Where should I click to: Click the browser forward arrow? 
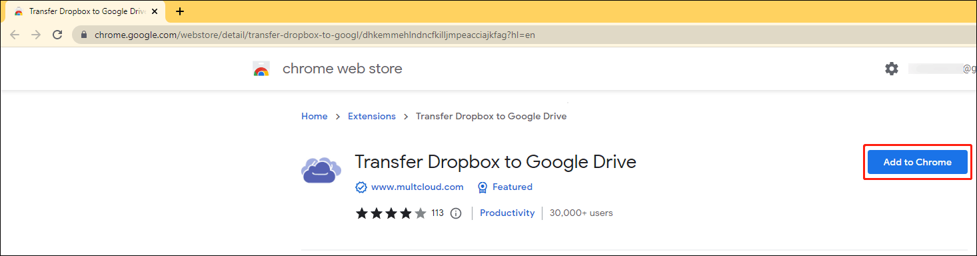coord(36,34)
